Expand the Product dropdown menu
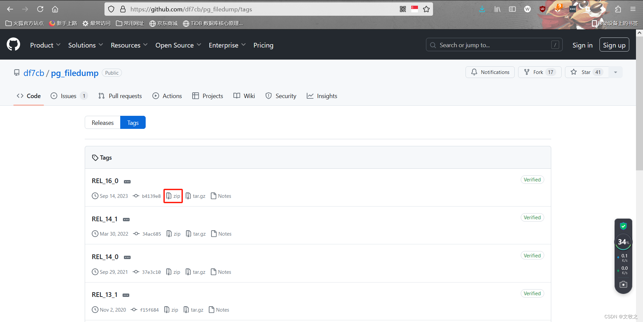The height and width of the screenshot is (322, 643). pos(45,45)
